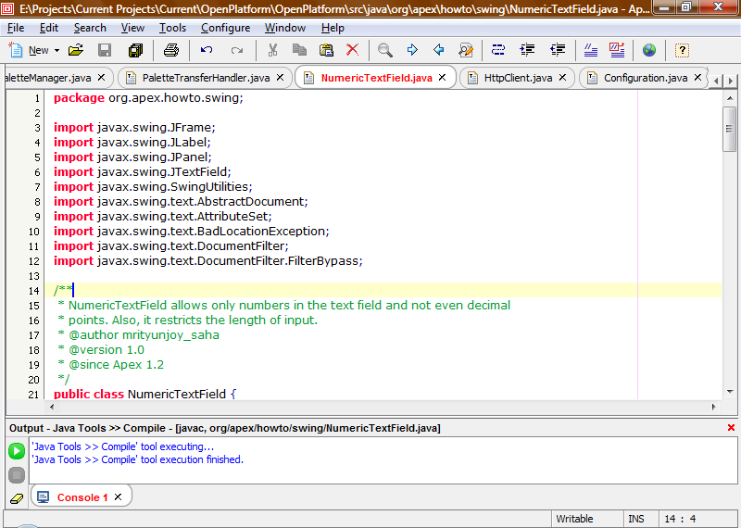Image resolution: width=741 pixels, height=528 pixels.
Task: Open Find using the magnifier icon
Action: (x=385, y=50)
